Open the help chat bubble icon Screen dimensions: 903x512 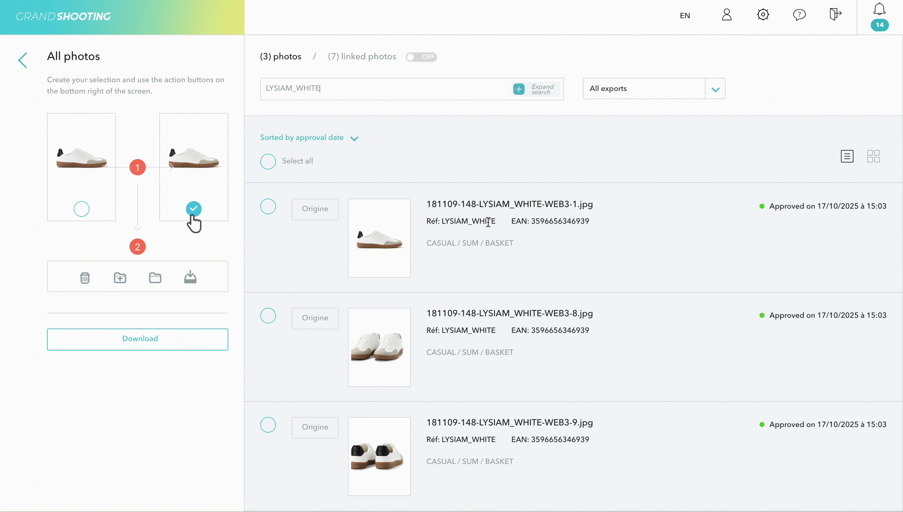tap(799, 15)
